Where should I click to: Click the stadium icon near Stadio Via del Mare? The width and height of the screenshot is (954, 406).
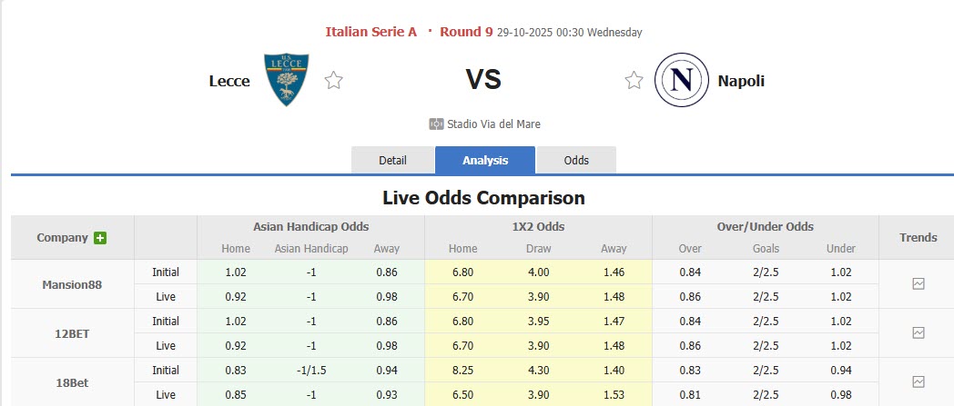pyautogui.click(x=436, y=124)
